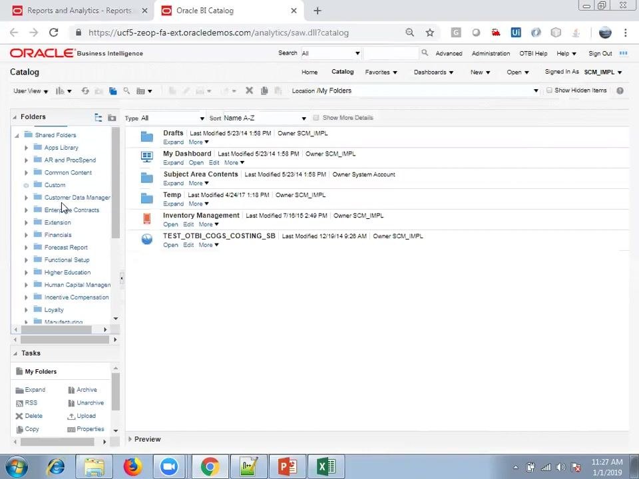Click the Folders tree vertical scrollbar

coord(115,182)
